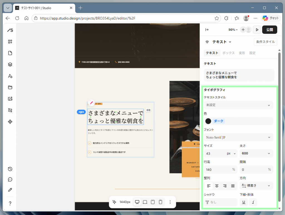The image size is (285, 215).
Task: Open the three-dot breakpoint options
Action: (170, 202)
